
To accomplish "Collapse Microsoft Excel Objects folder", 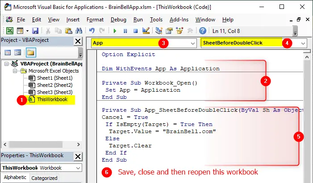I will [15, 71].
